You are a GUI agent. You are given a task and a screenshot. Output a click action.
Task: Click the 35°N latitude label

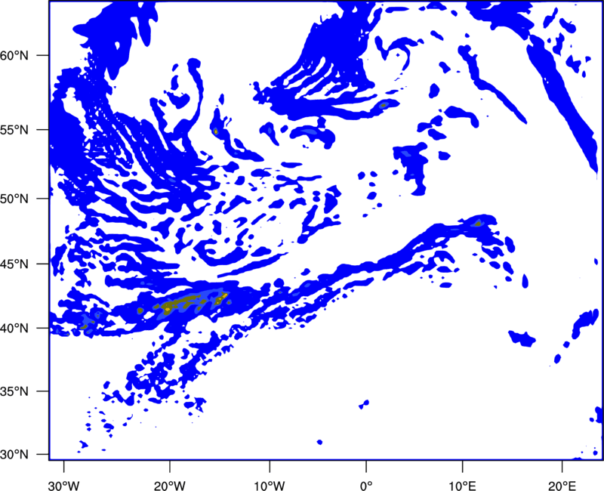pos(14,391)
